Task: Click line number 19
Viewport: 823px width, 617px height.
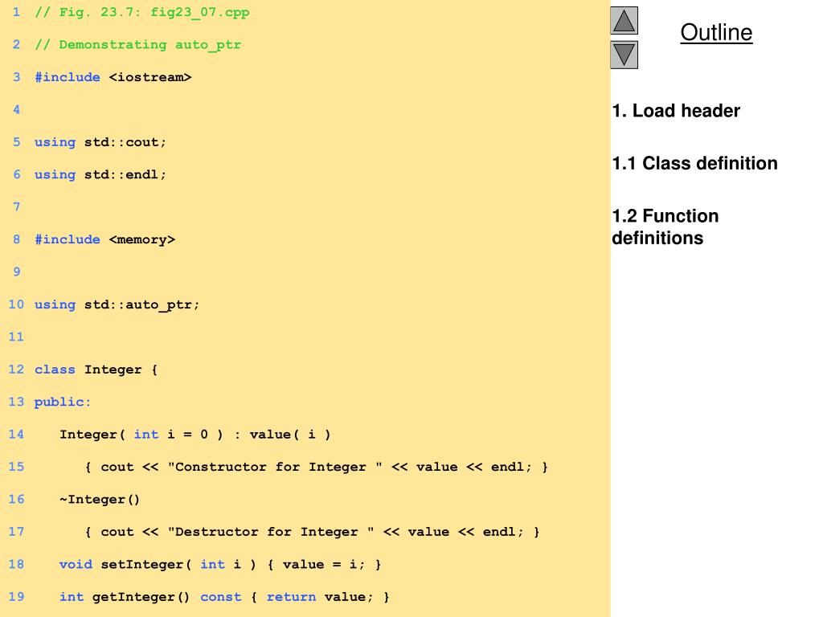Action: click(x=16, y=597)
